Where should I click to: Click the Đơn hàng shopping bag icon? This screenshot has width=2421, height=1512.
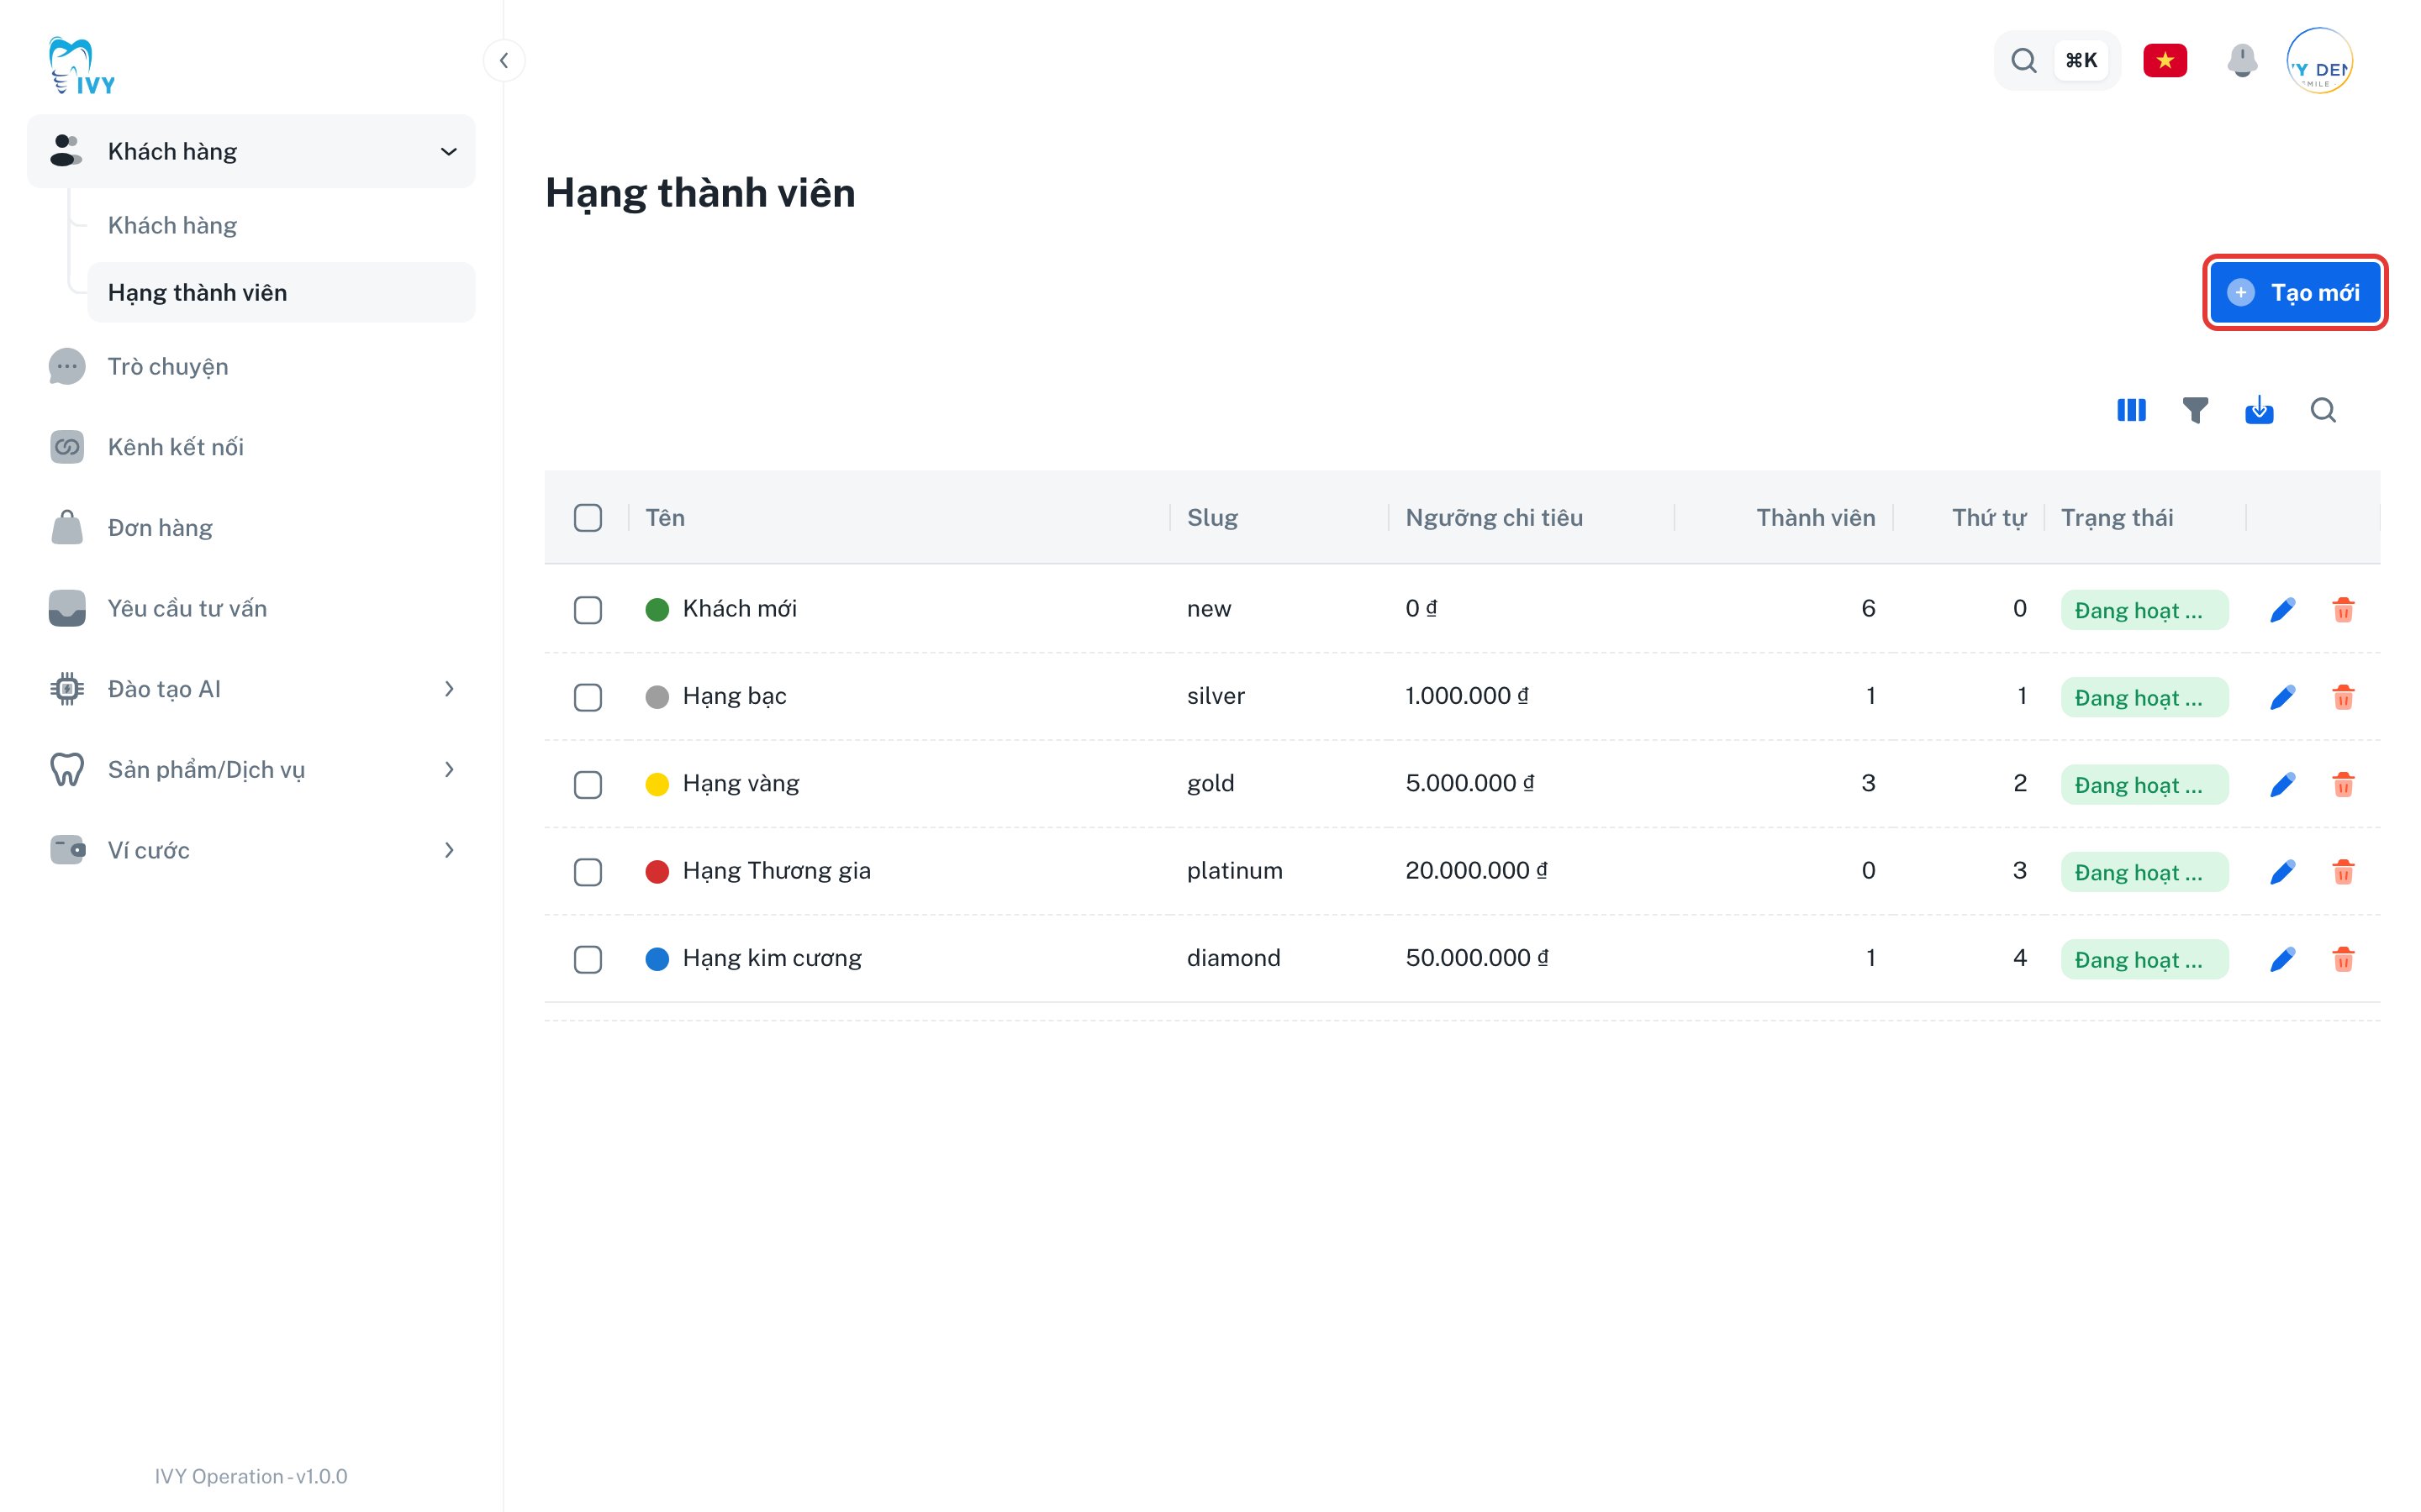(x=67, y=528)
